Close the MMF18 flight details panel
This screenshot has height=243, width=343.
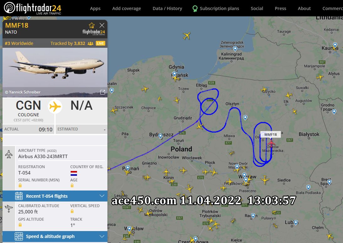[102, 25]
